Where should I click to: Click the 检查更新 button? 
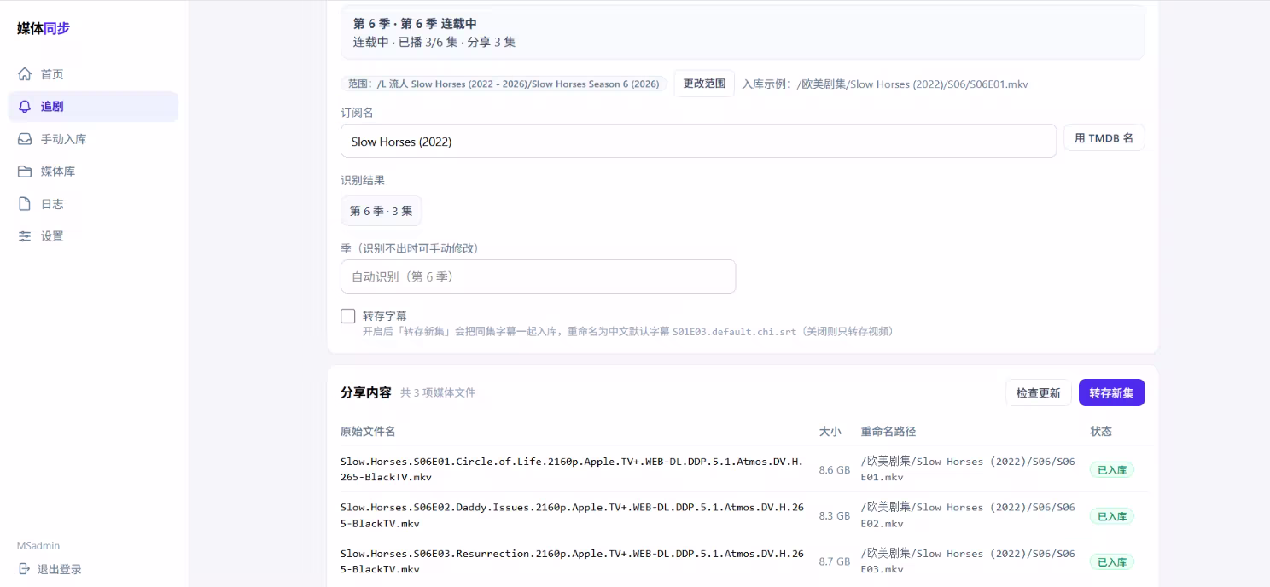pyautogui.click(x=1038, y=392)
